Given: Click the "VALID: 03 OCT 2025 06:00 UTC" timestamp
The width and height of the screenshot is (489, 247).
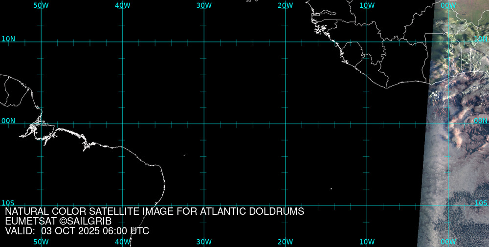Looking at the screenshot, I should [77, 231].
